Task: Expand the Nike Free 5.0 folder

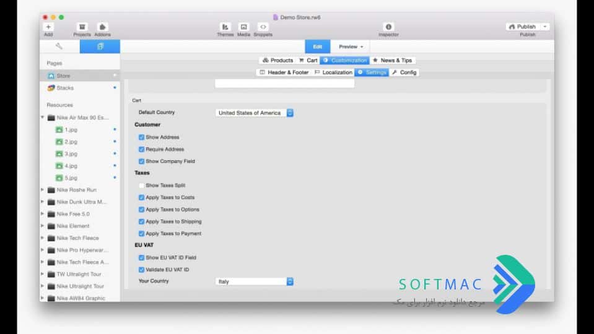Action: [x=42, y=214]
